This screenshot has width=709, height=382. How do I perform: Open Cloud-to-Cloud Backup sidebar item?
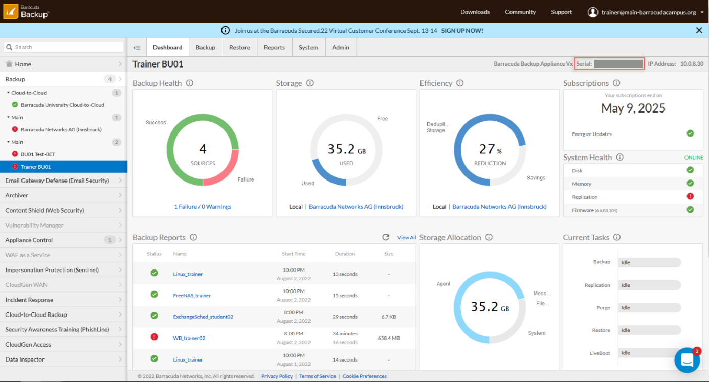pyautogui.click(x=63, y=314)
